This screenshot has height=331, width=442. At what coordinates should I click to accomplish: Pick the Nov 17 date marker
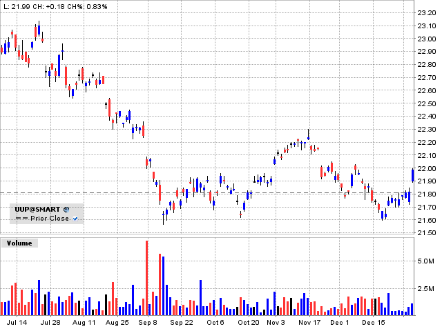(308, 322)
